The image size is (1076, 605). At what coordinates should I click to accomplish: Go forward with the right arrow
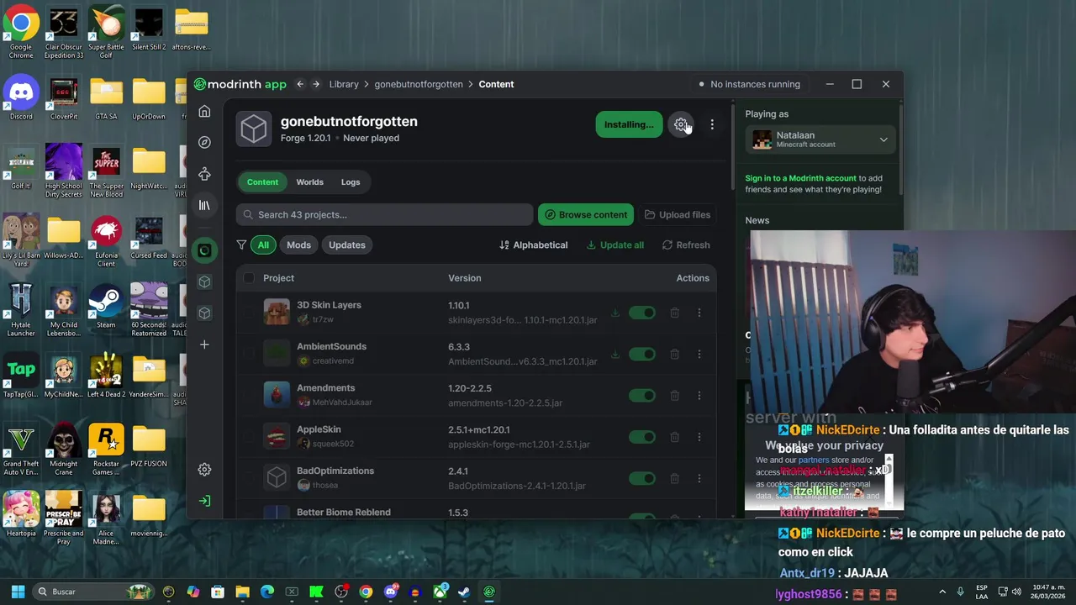pos(316,84)
